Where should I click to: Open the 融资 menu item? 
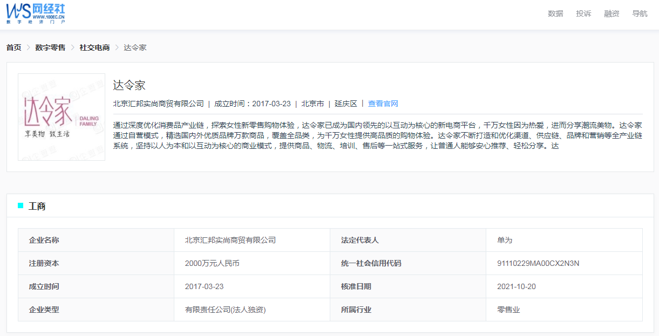(x=612, y=13)
